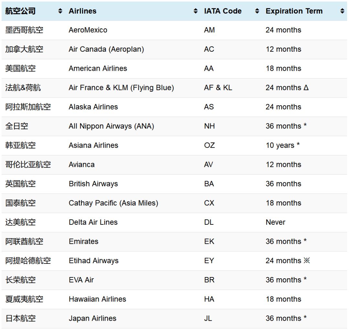Select All Nippon Airways (ANA) cell
The image size is (349, 330).
pos(111,126)
